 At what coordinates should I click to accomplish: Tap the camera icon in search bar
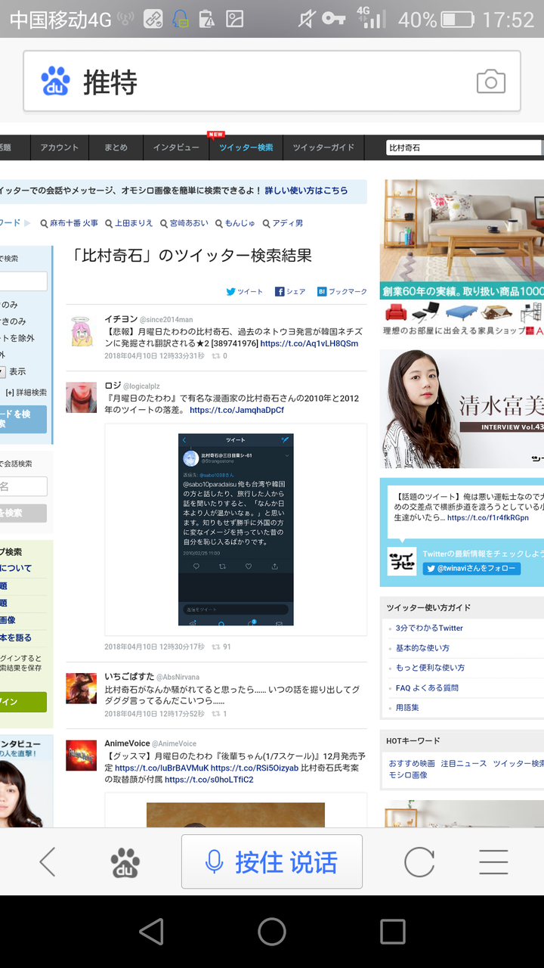tap(490, 82)
